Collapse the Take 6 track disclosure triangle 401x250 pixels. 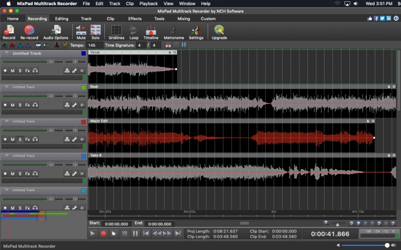[x=7, y=155]
